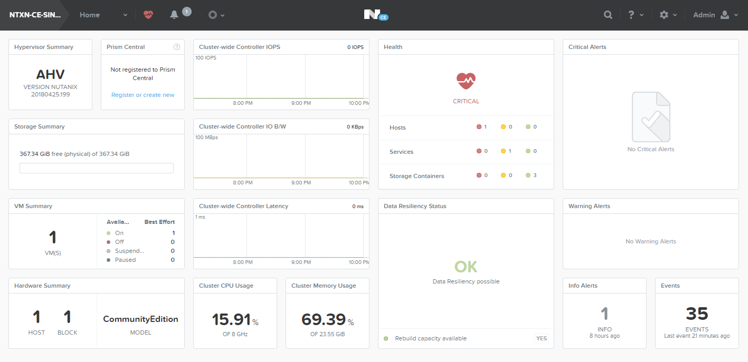Click the 1 Info alert count

click(604, 314)
